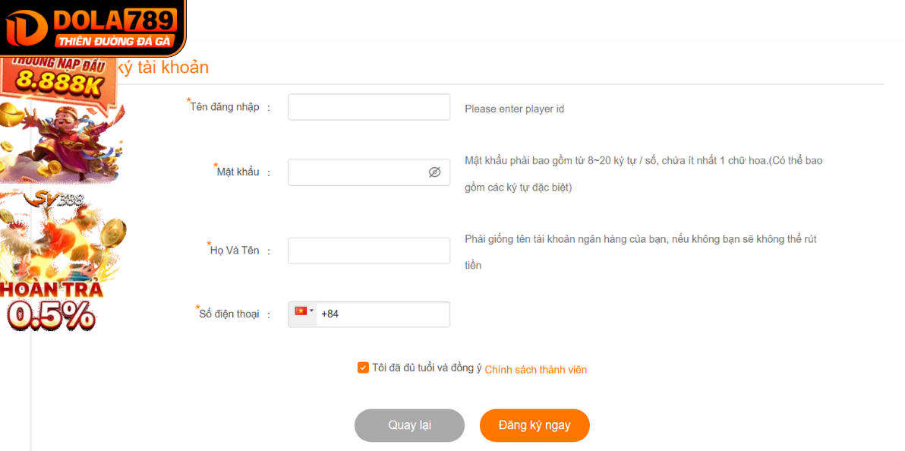Image resolution: width=905 pixels, height=451 pixels.
Task: Click the 0.5% cashback text graphic
Action: (51, 315)
